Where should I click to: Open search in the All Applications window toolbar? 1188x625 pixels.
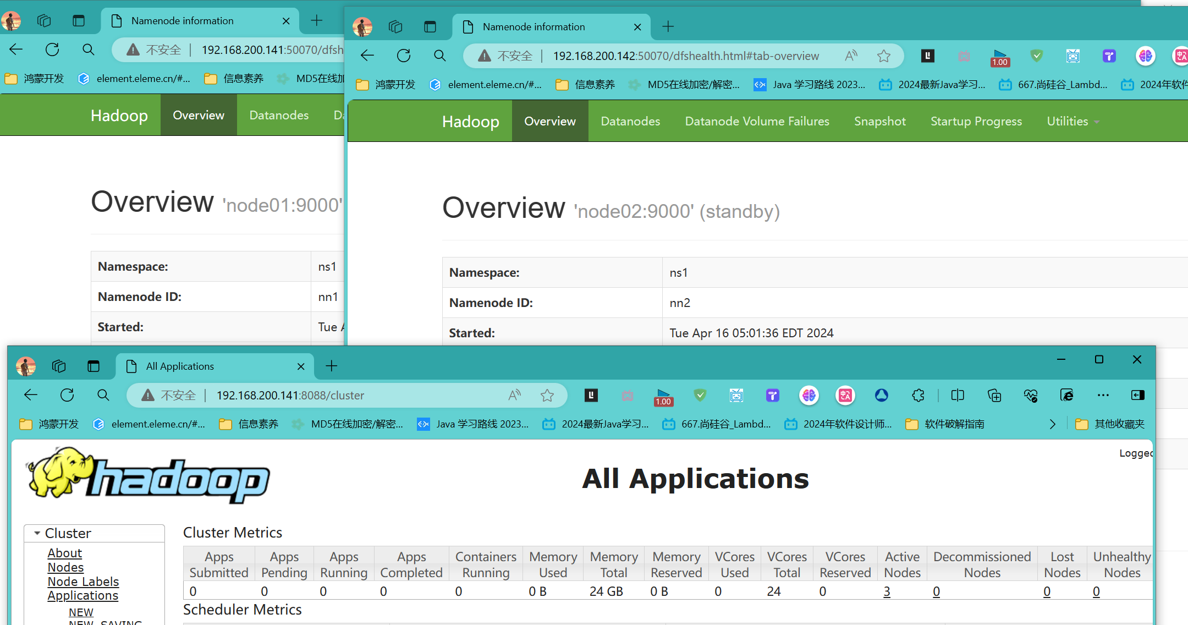pos(103,395)
